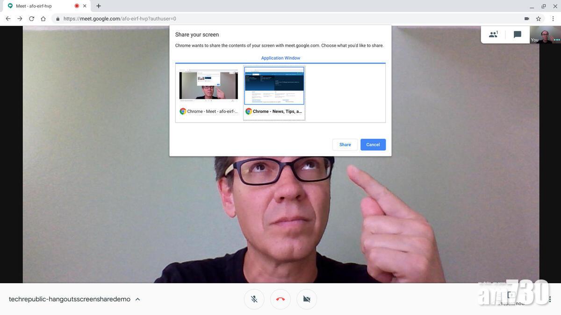This screenshot has width=561, height=315.
Task: Open a new browser tab
Action: [99, 6]
